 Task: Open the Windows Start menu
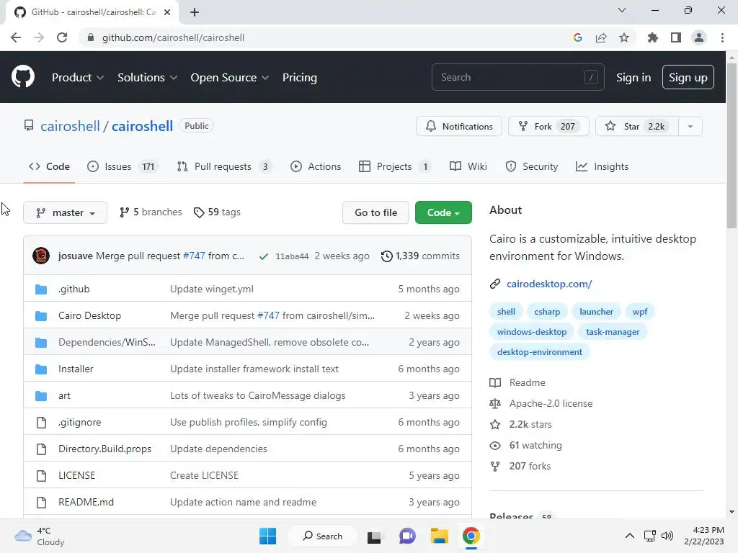[x=268, y=536]
